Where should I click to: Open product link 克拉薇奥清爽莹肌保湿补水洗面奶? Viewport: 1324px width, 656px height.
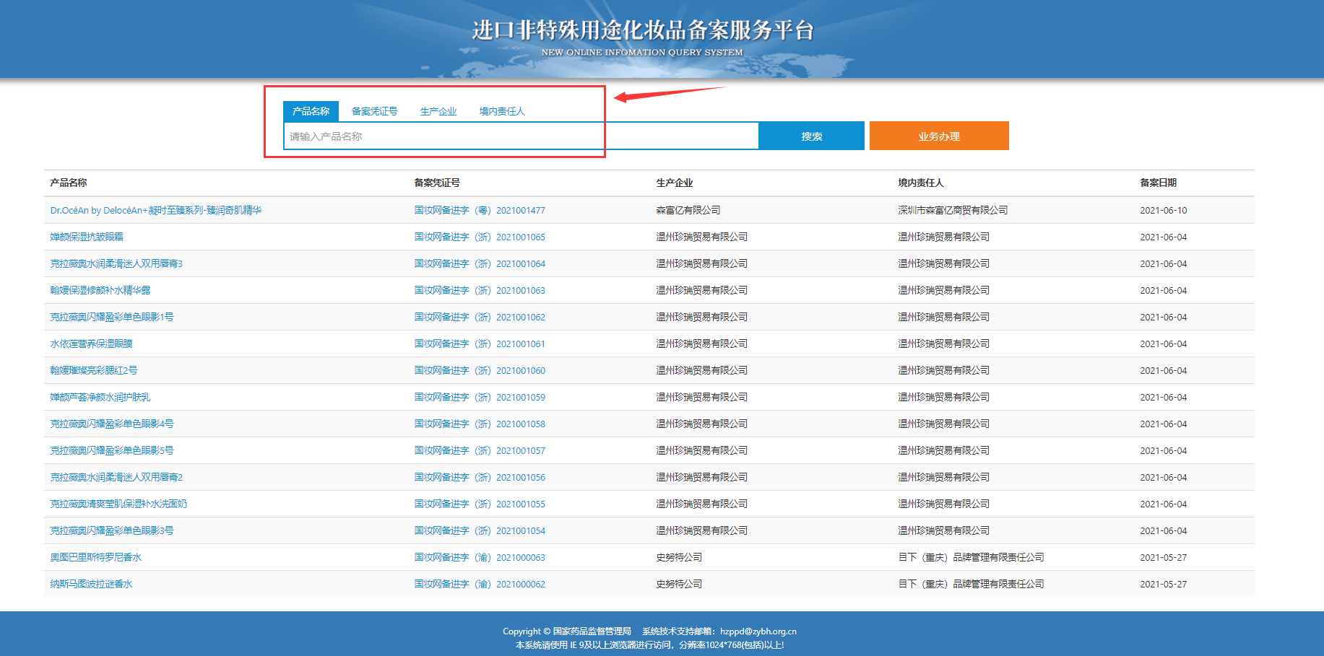pos(118,504)
